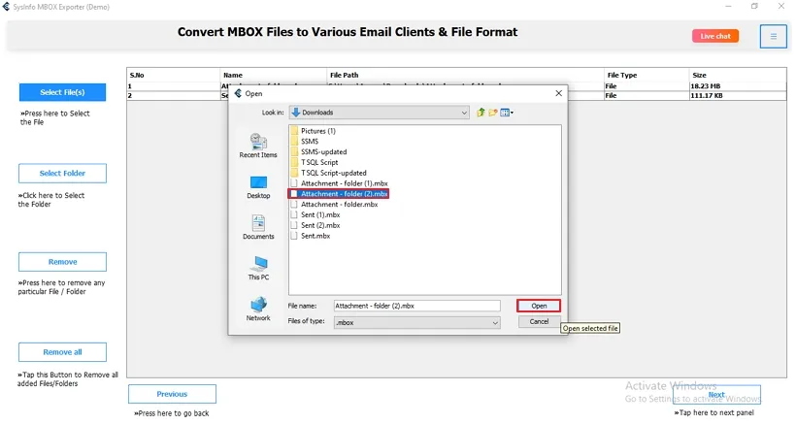Click Cancel button in dialog
Viewport: 796px width, 424px height.
tap(539, 321)
